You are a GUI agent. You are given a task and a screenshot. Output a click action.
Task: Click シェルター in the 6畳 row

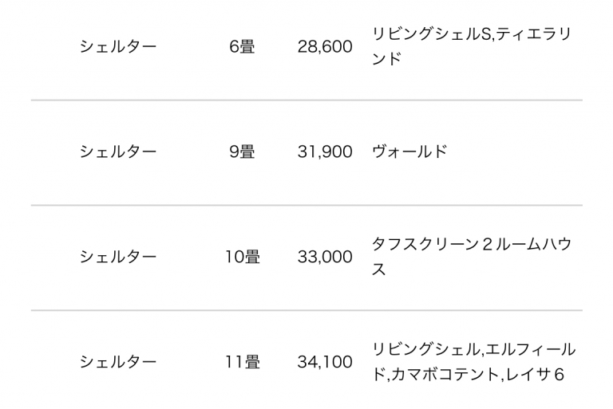coord(118,47)
